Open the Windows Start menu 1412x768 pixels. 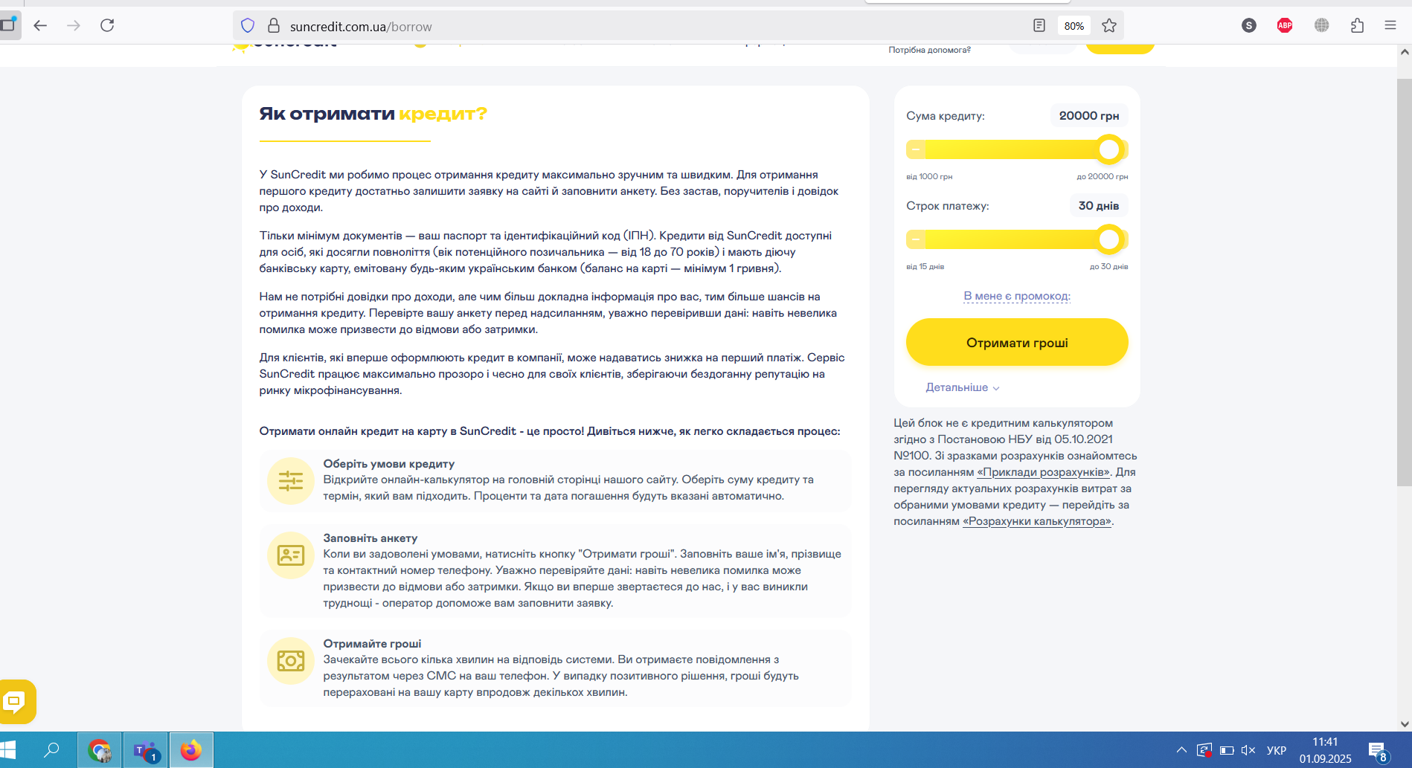click(8, 749)
